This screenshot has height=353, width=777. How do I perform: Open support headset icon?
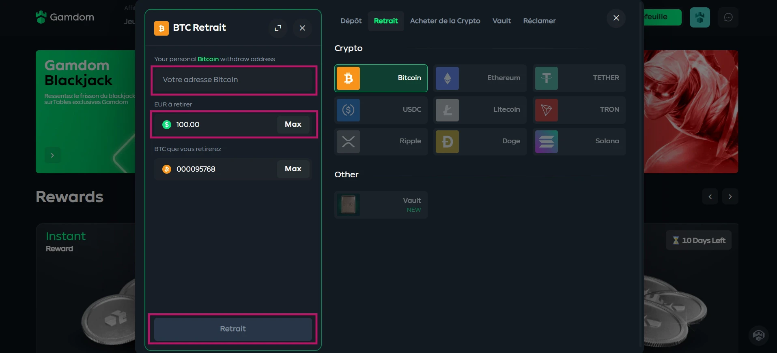click(759, 336)
